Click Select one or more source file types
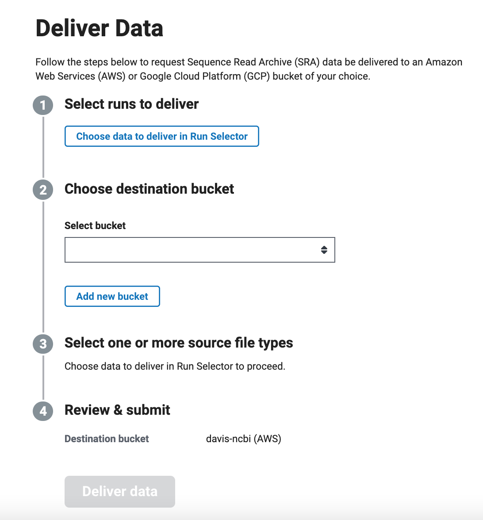This screenshot has width=483, height=520. [179, 343]
